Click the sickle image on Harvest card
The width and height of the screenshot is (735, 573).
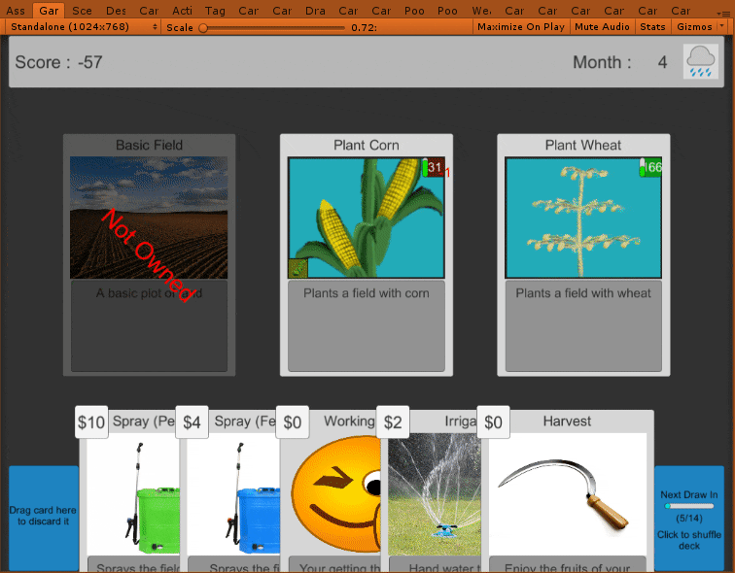pos(567,494)
